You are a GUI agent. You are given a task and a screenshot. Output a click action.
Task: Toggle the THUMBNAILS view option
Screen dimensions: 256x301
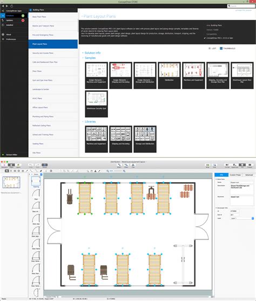227,49
